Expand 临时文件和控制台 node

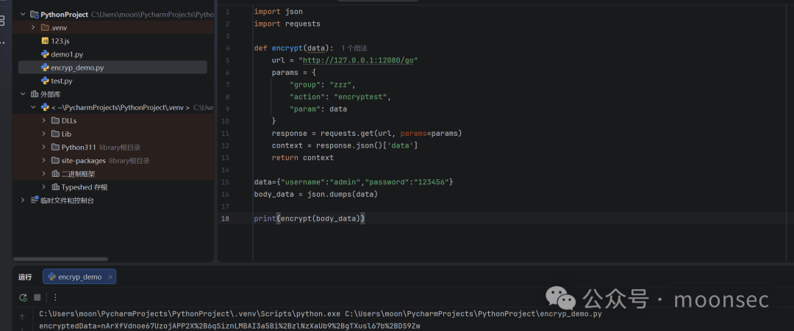(x=23, y=200)
